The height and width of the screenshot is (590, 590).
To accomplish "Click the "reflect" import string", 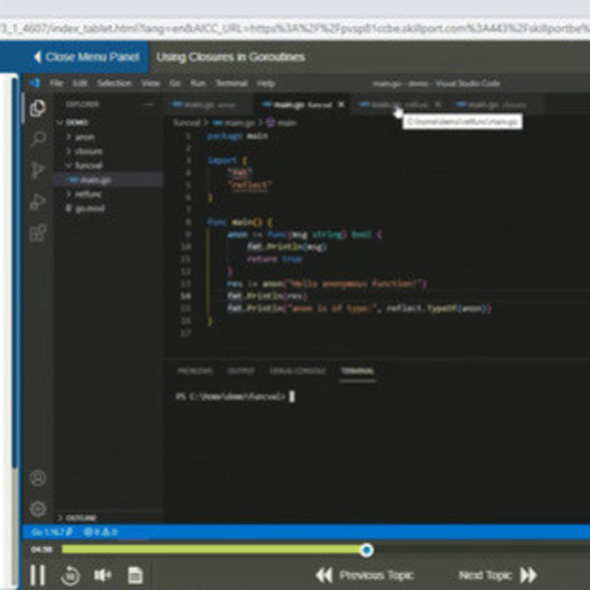I will pyautogui.click(x=249, y=185).
